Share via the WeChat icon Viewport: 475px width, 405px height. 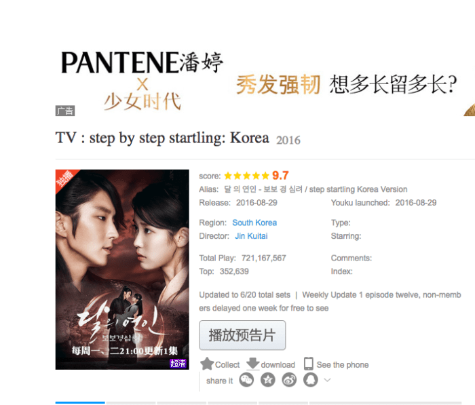[246, 380]
